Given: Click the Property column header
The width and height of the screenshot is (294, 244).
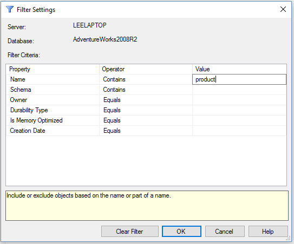Looking at the screenshot, I should [x=53, y=69].
